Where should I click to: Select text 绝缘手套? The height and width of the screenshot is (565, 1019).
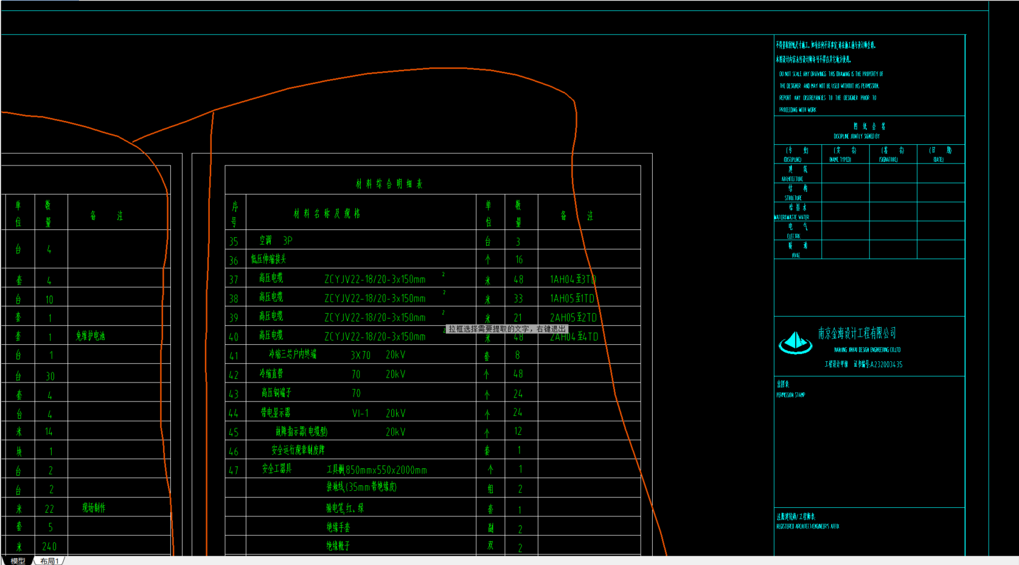(338, 527)
